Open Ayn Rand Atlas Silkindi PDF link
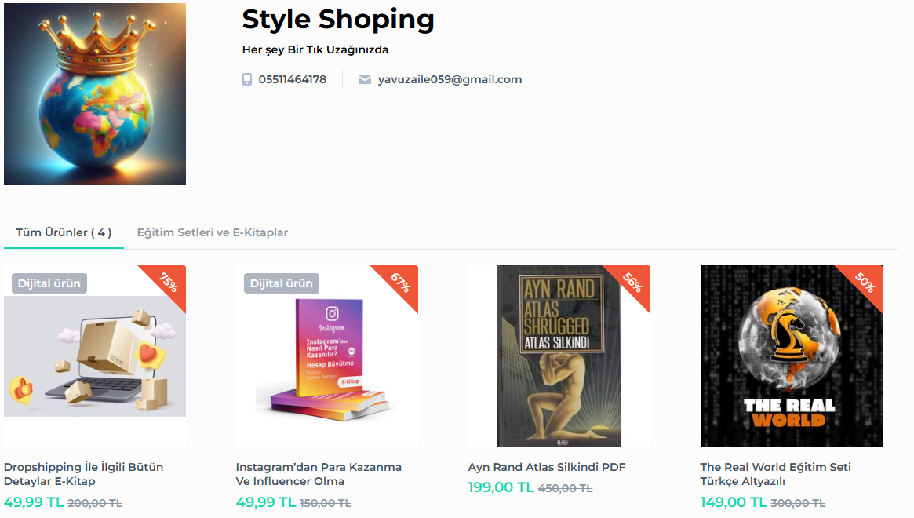Viewport: 914px width, 518px height. 547,467
